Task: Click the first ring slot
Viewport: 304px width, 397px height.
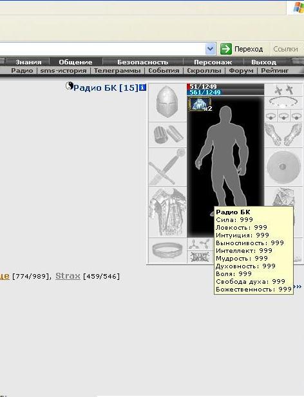Action: point(271,116)
